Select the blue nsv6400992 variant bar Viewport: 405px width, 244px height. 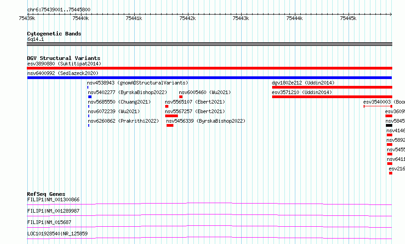click(x=209, y=78)
